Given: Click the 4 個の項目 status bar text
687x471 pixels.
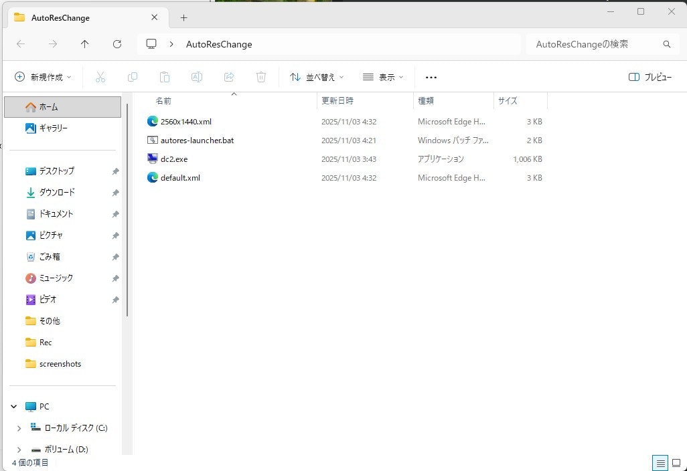Looking at the screenshot, I should [x=29, y=463].
